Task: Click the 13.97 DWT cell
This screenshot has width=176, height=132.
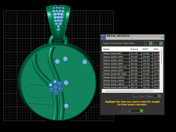Action: point(147,54)
